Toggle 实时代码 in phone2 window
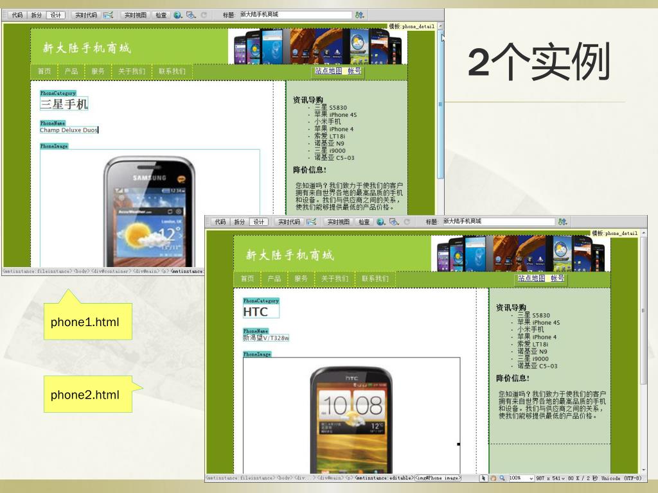 click(289, 221)
